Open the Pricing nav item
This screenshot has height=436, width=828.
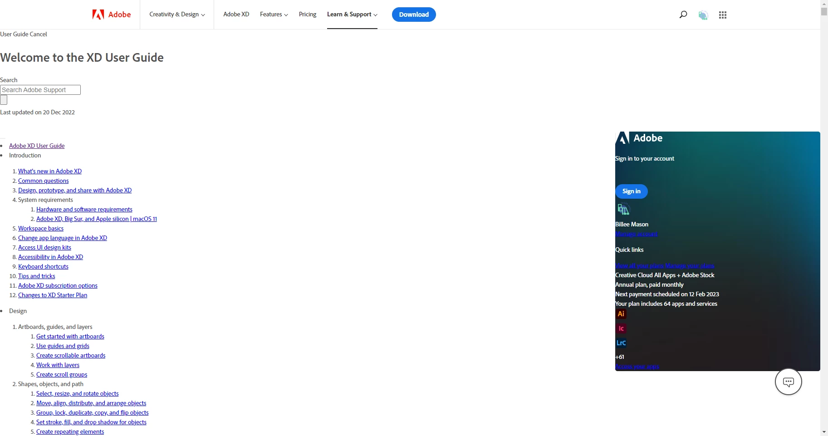(x=308, y=15)
